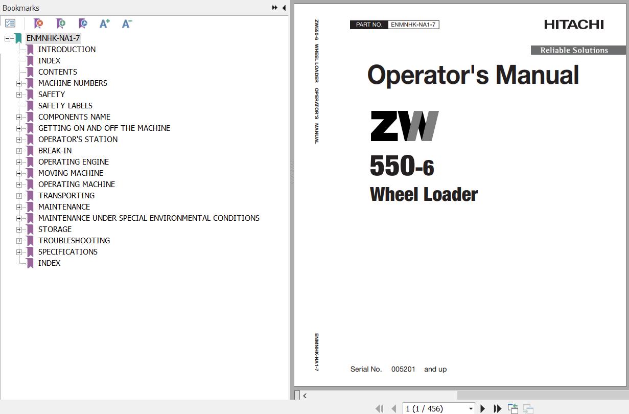Click the Operator's Manual heading on page
Viewport: 629px width, 414px height.
pos(473,75)
